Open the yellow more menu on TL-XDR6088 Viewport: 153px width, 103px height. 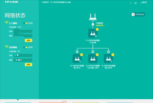click(x=97, y=29)
